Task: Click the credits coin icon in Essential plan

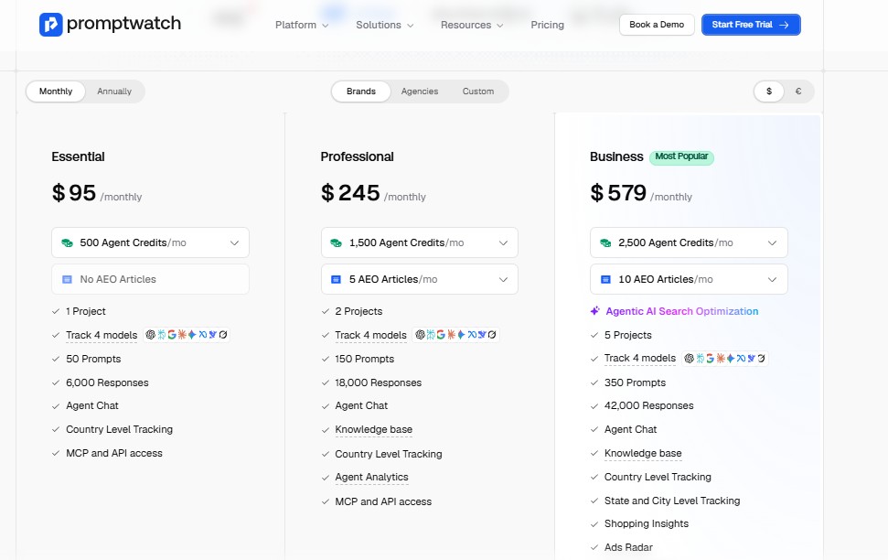Action: pyautogui.click(x=67, y=242)
